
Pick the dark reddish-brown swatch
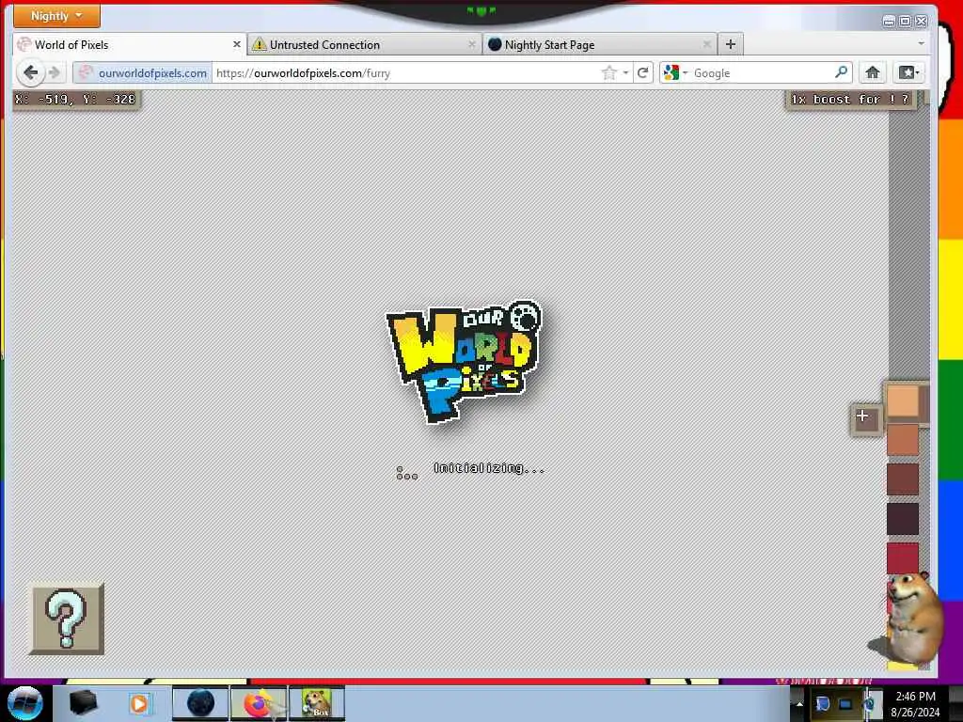[x=902, y=479]
